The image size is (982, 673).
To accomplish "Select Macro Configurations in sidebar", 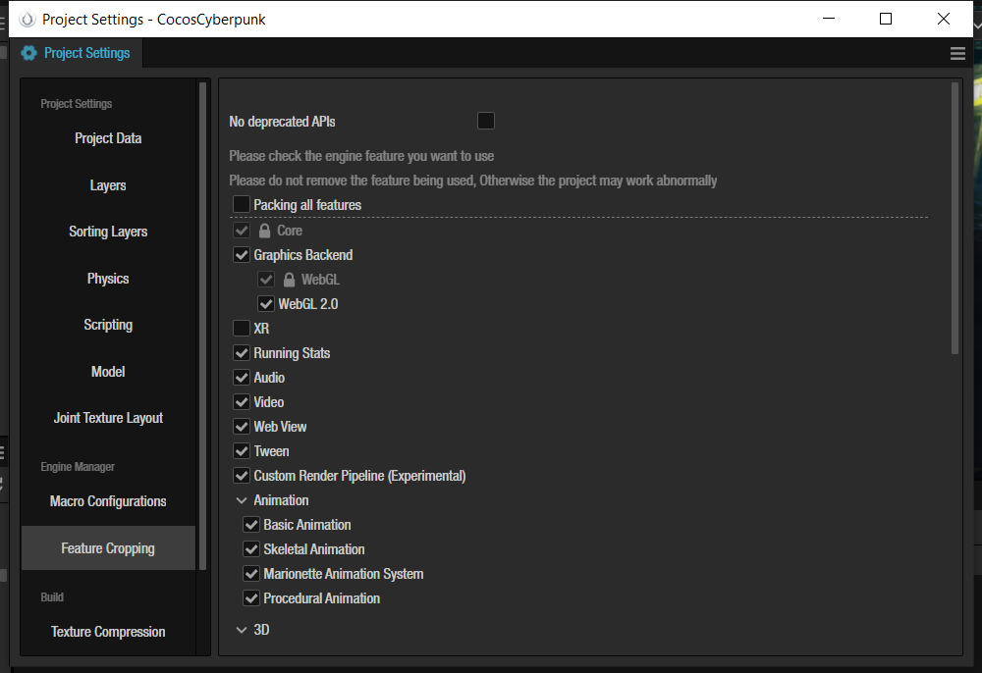I will [108, 501].
